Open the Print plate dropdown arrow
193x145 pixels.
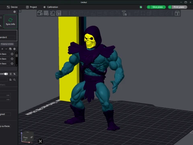click(x=170, y=7)
